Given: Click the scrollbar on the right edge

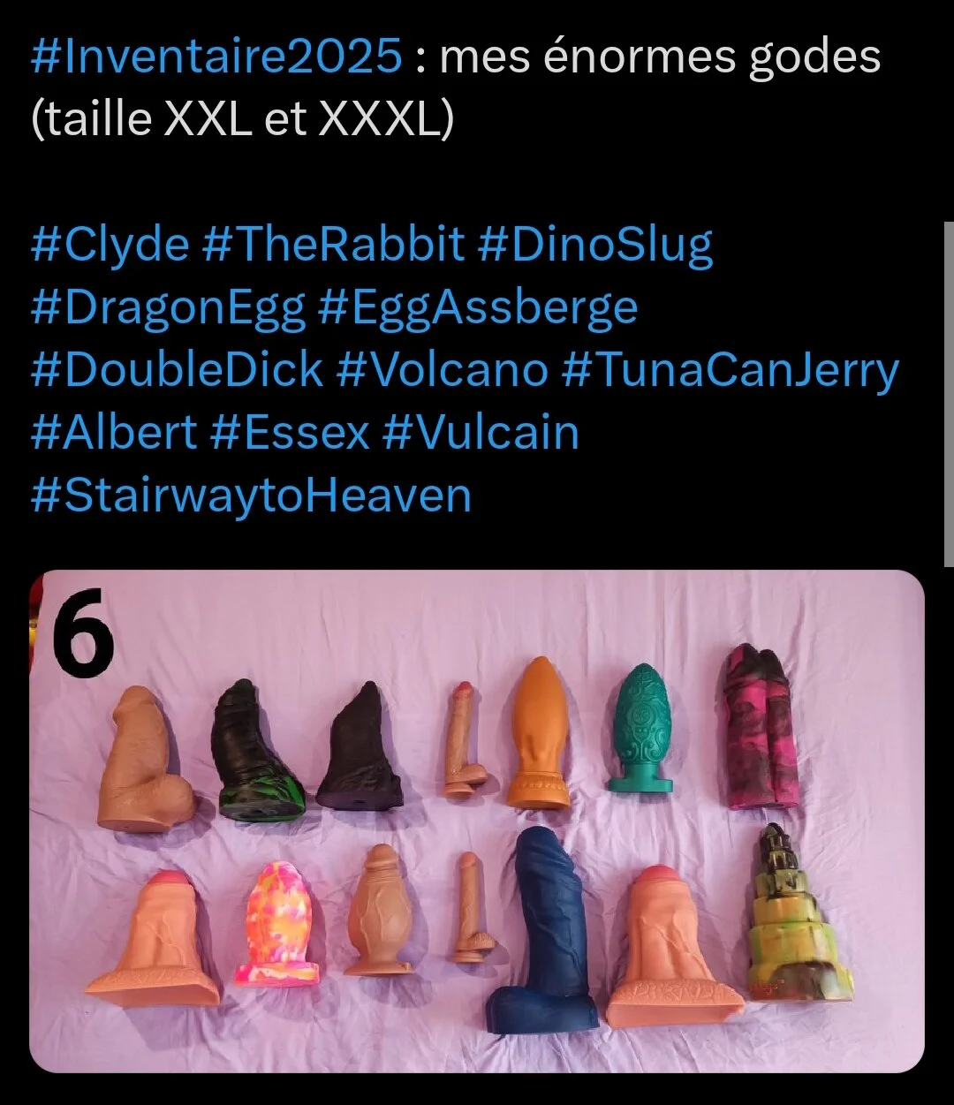Looking at the screenshot, I should pos(949,393).
